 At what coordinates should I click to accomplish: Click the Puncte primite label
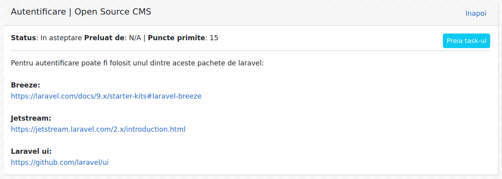coord(177,38)
